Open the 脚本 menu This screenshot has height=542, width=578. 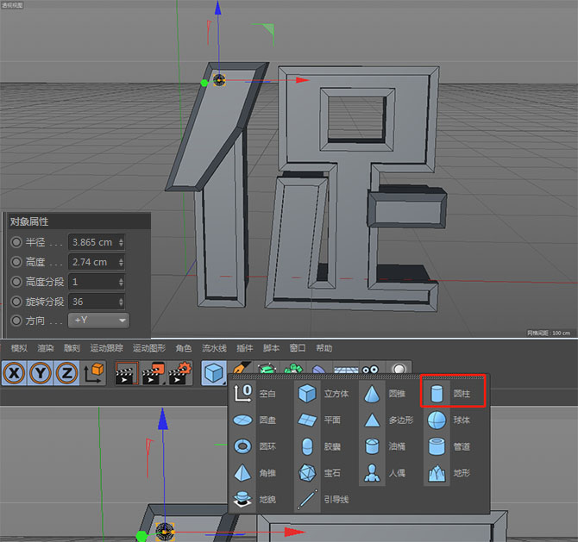pyautogui.click(x=271, y=348)
